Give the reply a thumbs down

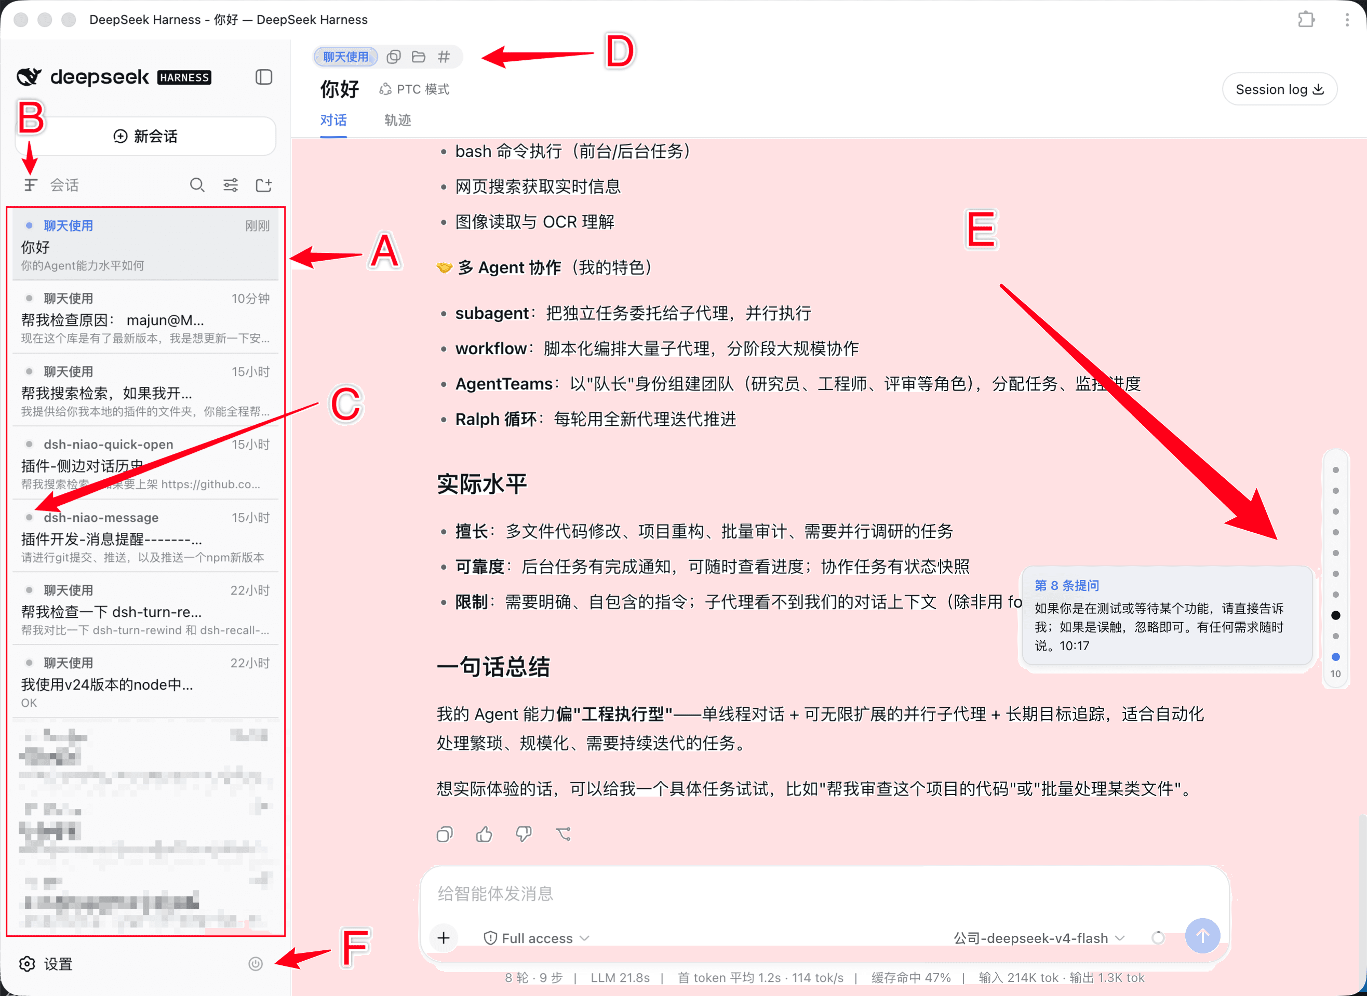[x=524, y=835]
